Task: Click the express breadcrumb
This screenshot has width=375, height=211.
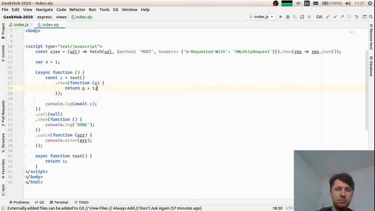Action: 45,17
